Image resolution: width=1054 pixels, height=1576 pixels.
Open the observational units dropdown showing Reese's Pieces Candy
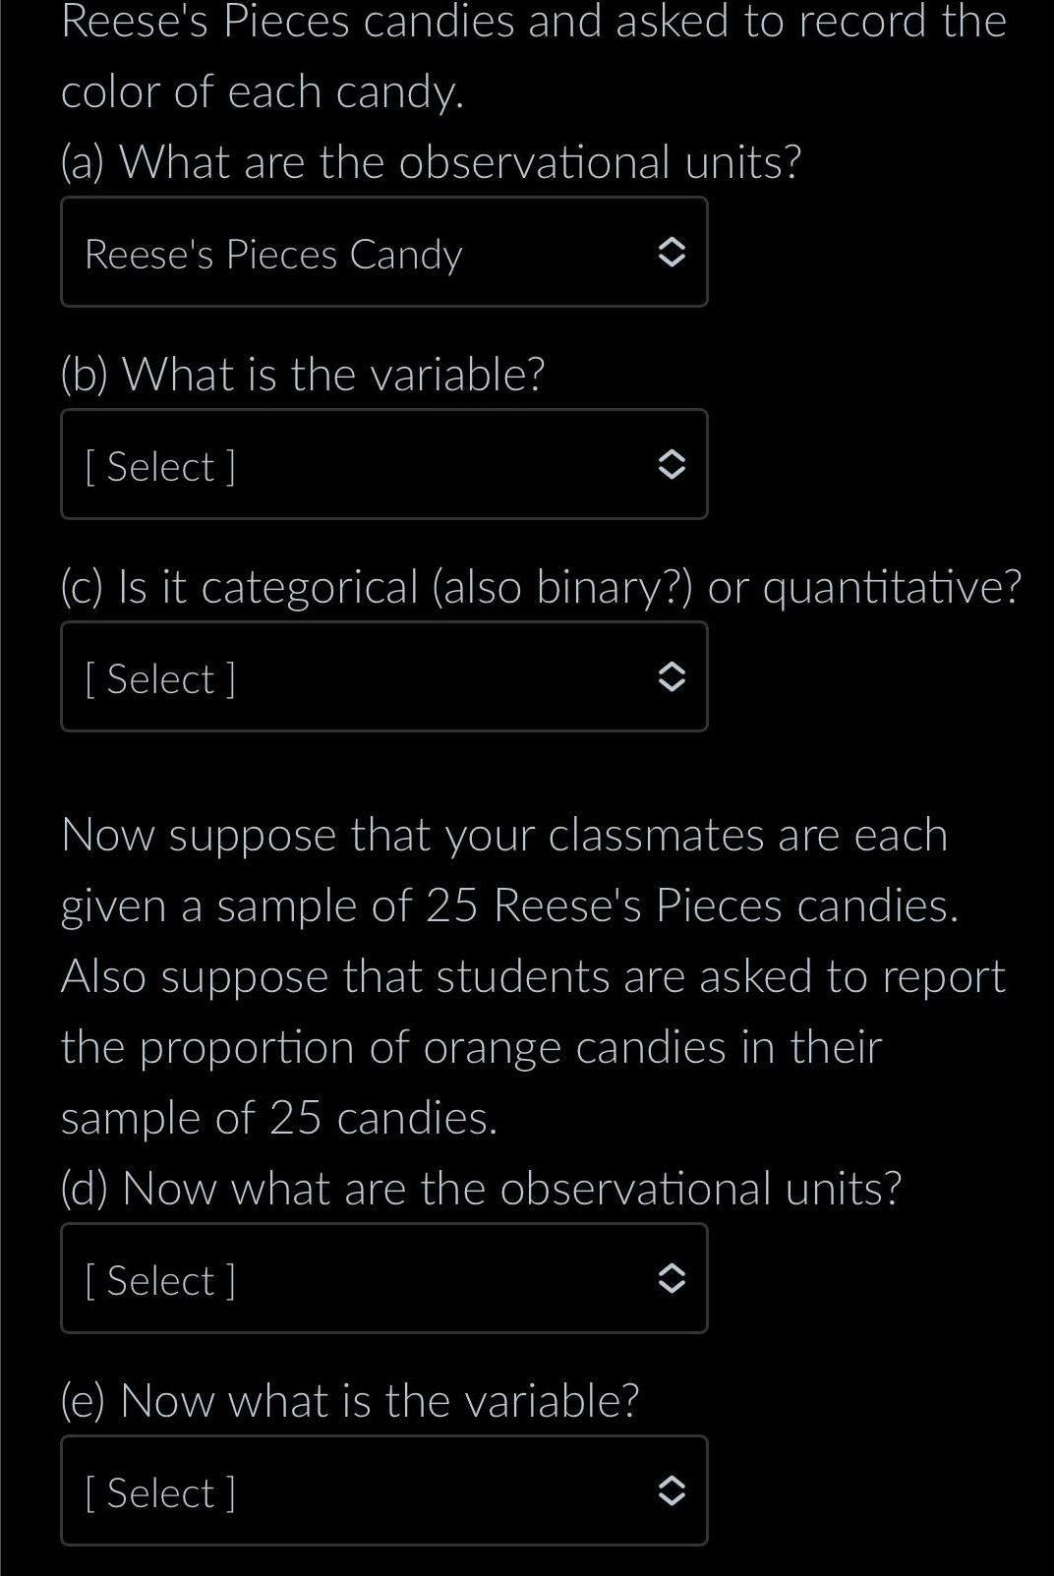(383, 253)
